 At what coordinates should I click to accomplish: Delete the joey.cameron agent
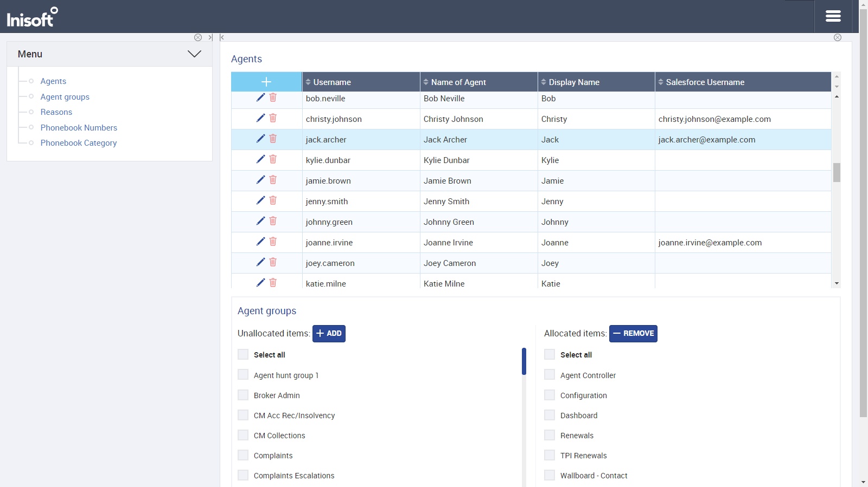273,262
